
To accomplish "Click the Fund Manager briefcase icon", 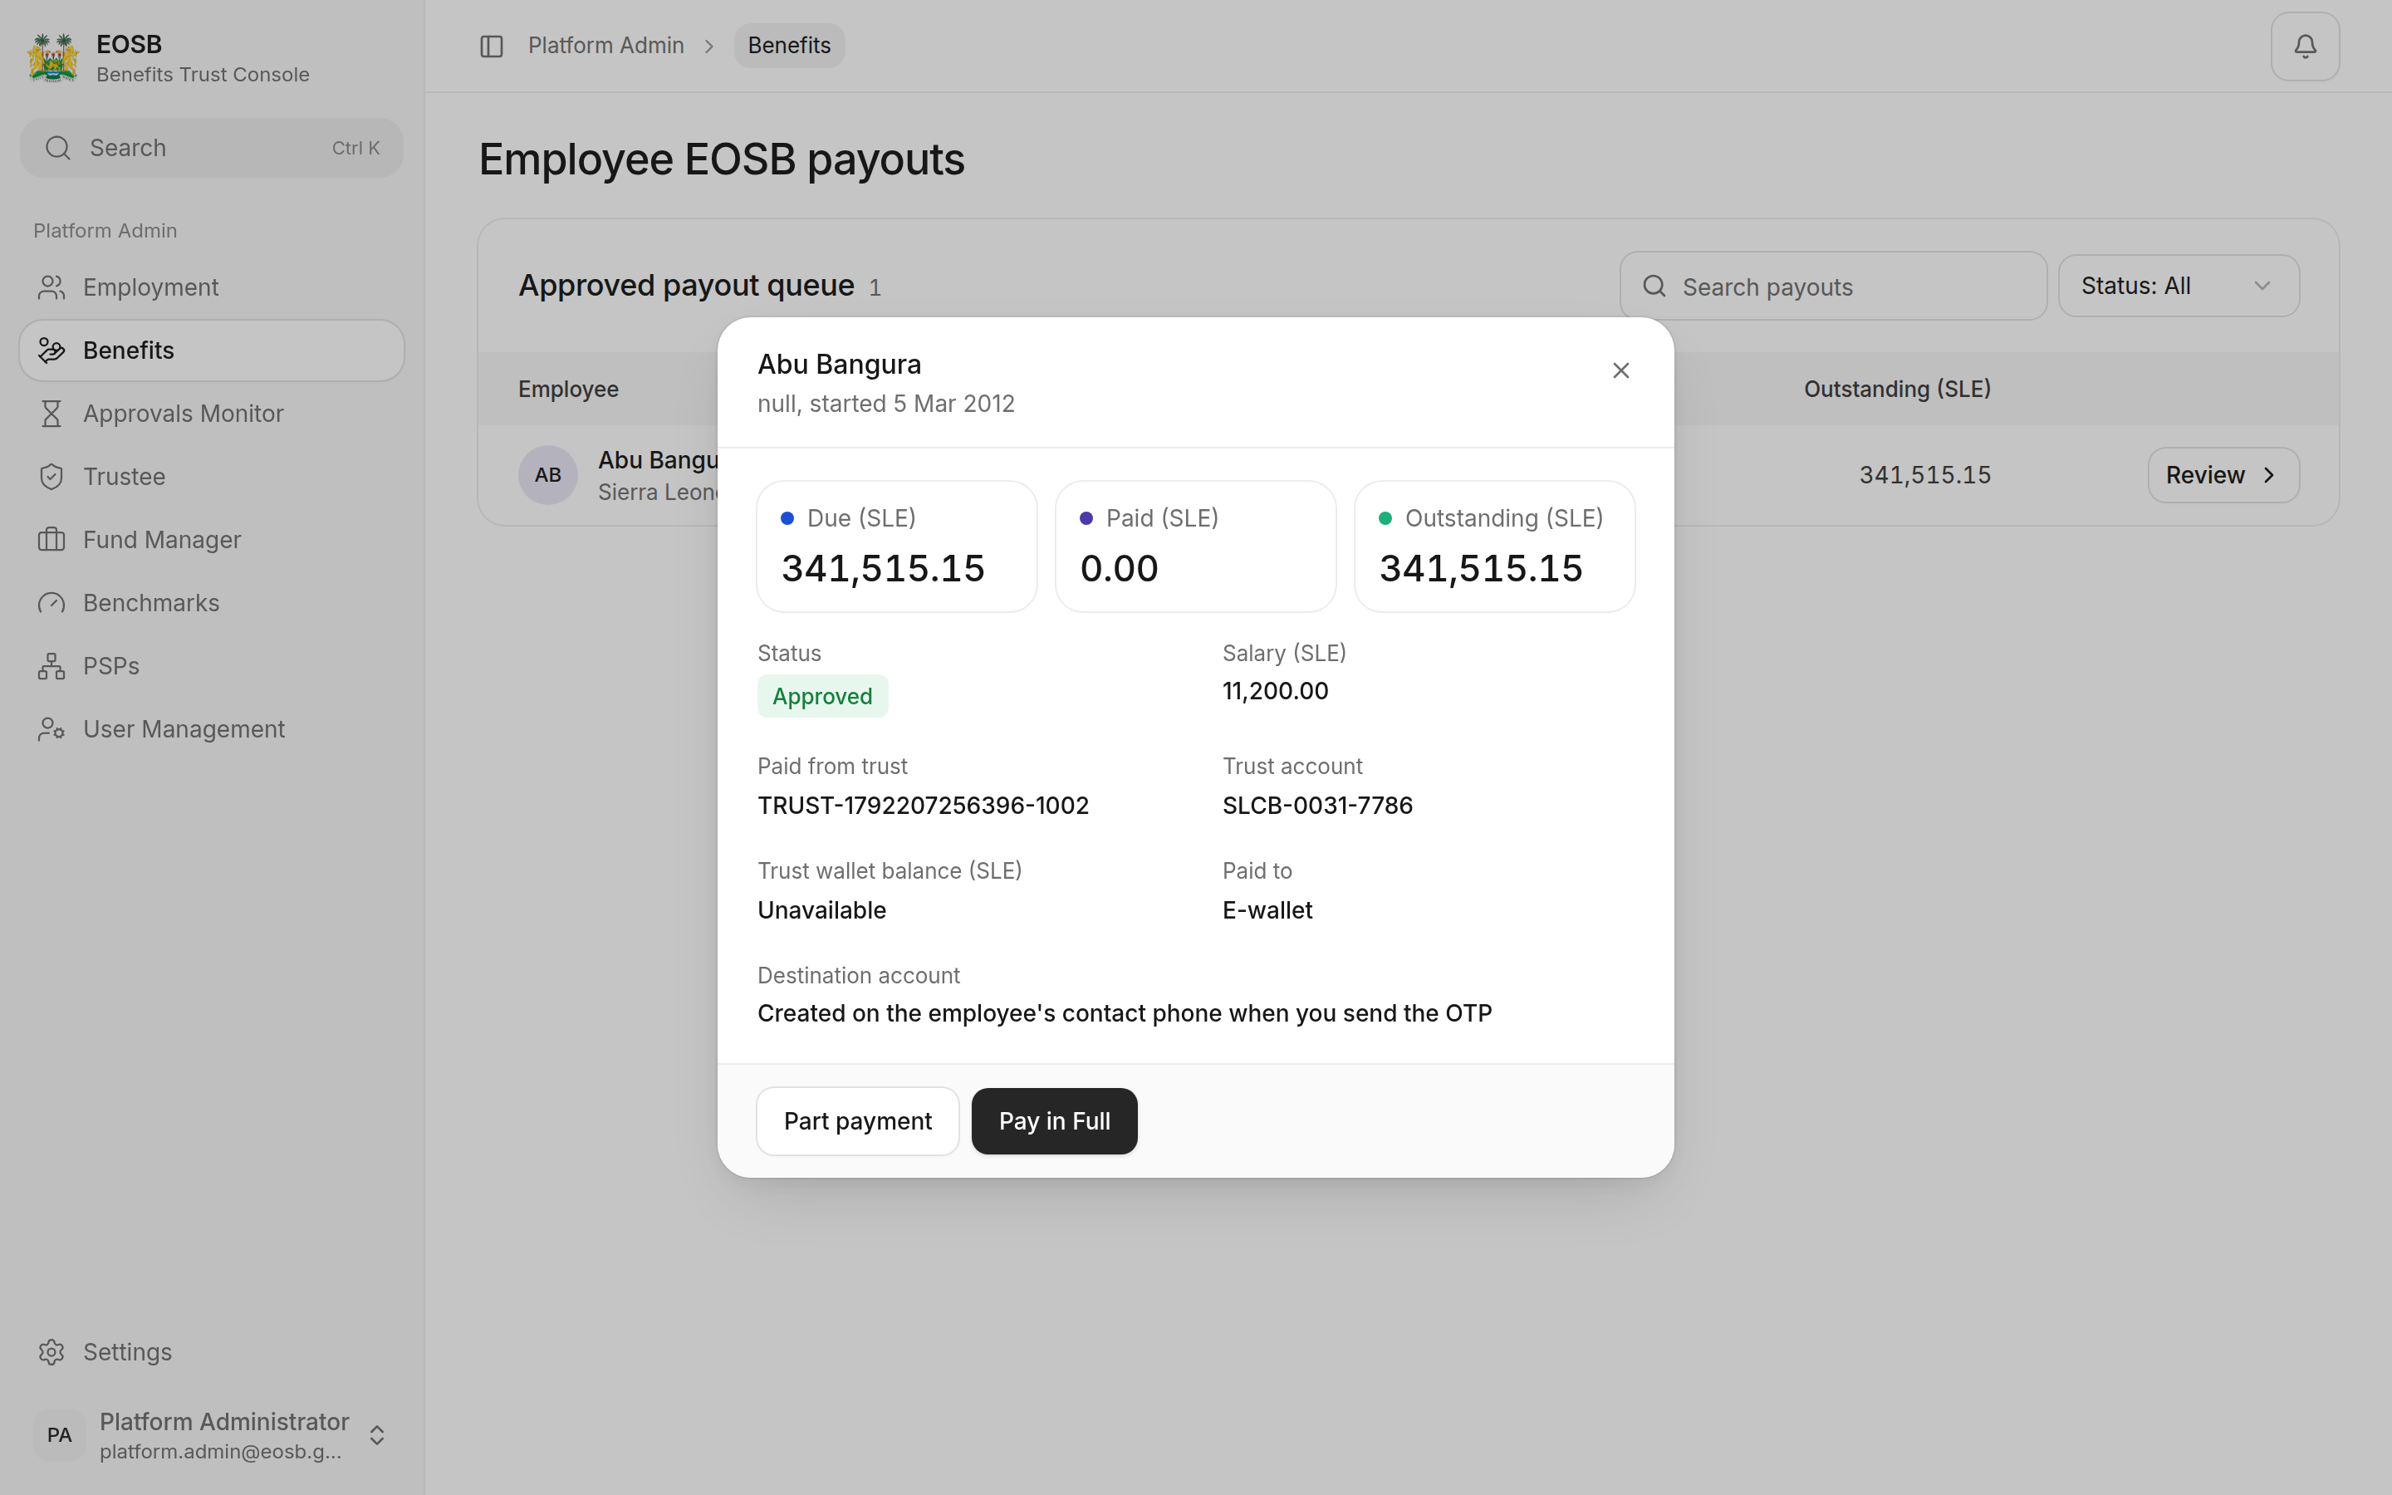I will tap(51, 540).
